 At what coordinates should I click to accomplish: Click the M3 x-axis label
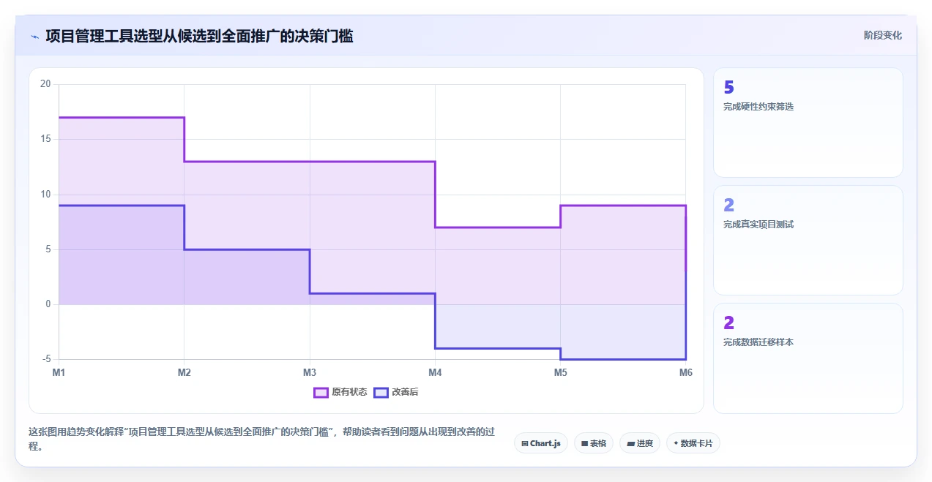click(310, 372)
